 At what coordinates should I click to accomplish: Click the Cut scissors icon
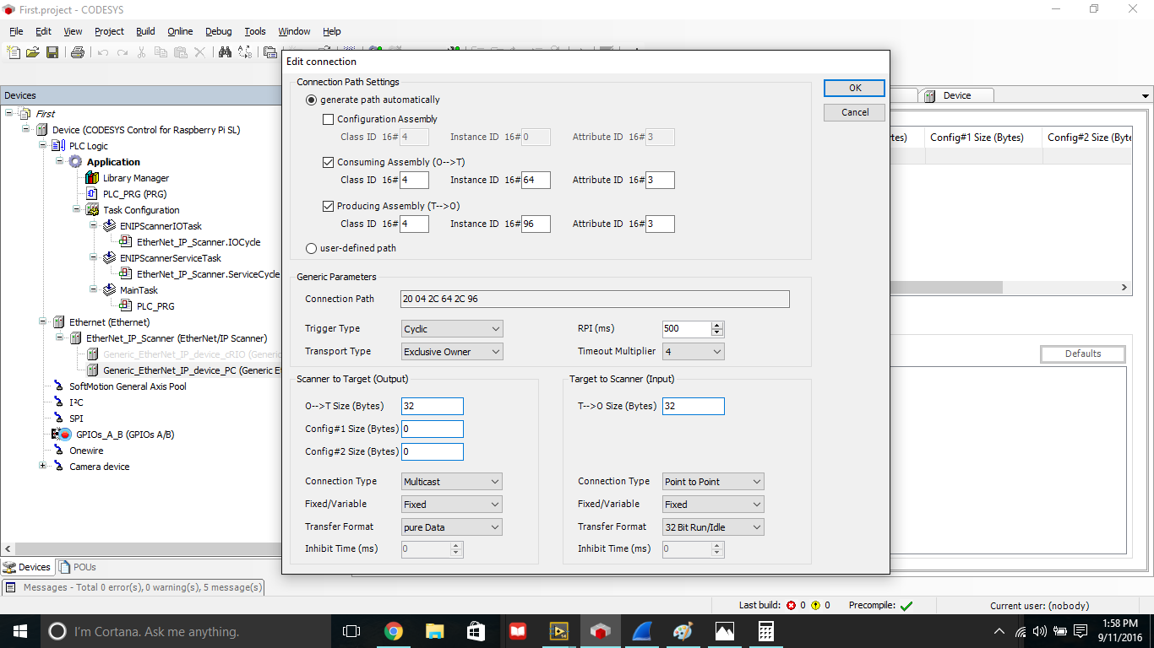[x=142, y=52]
